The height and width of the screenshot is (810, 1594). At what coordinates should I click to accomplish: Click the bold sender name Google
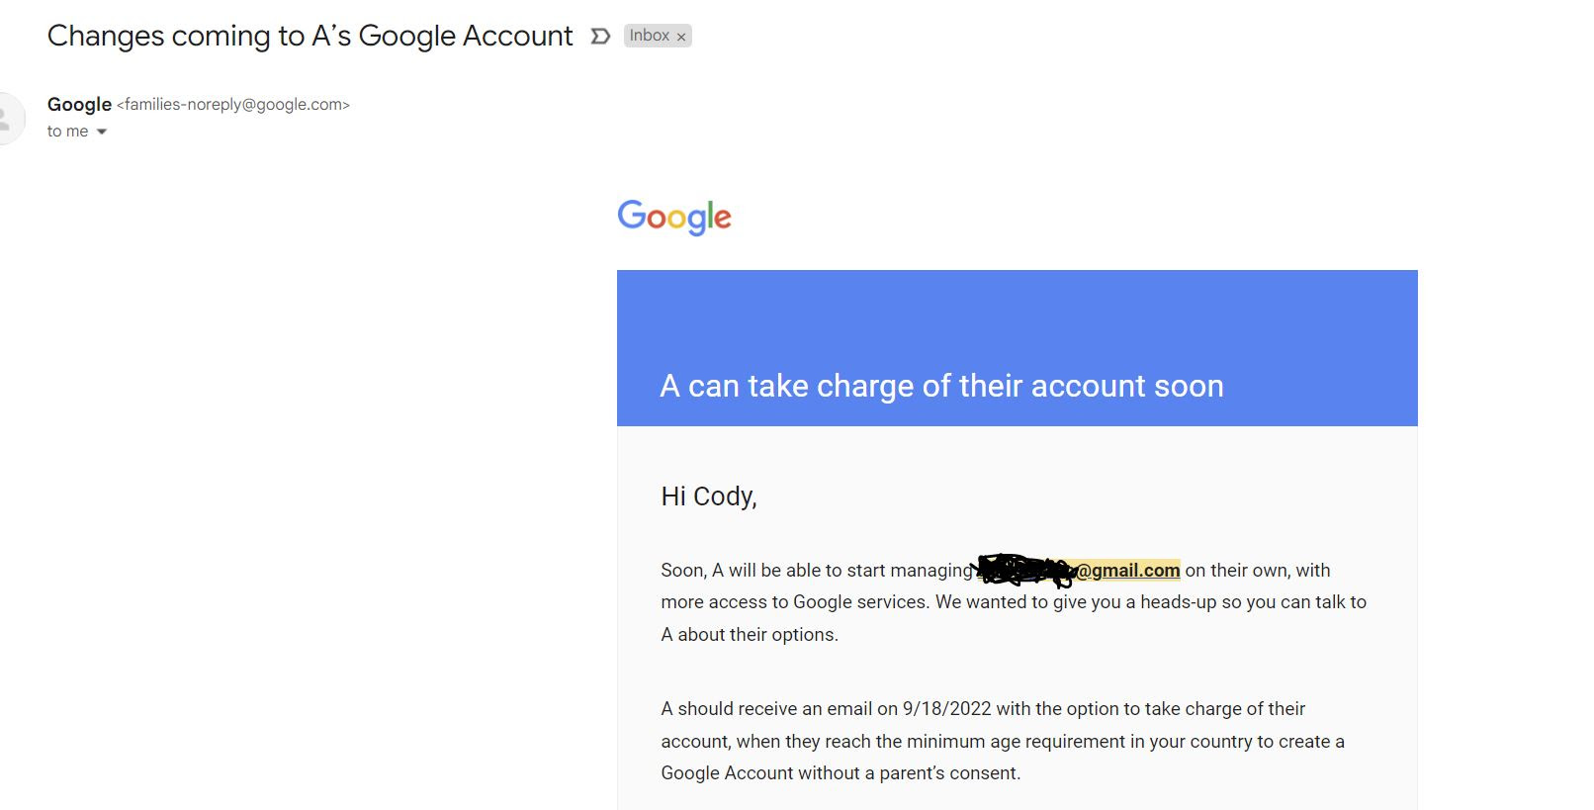[79, 104]
